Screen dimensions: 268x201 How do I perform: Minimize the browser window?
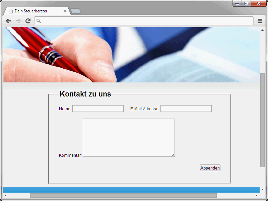coord(237,4)
